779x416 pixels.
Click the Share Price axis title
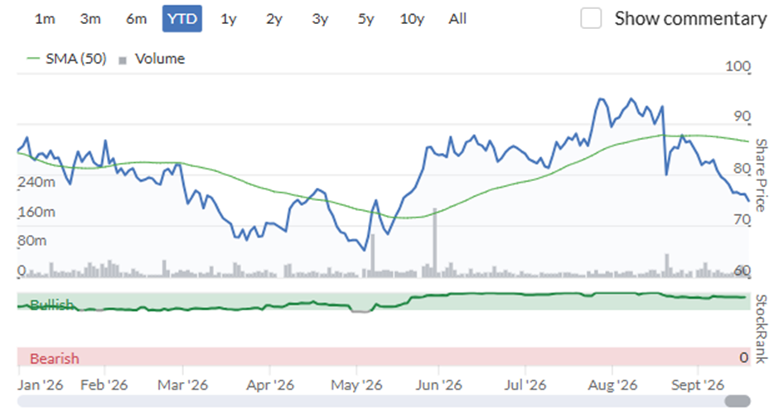point(761,175)
